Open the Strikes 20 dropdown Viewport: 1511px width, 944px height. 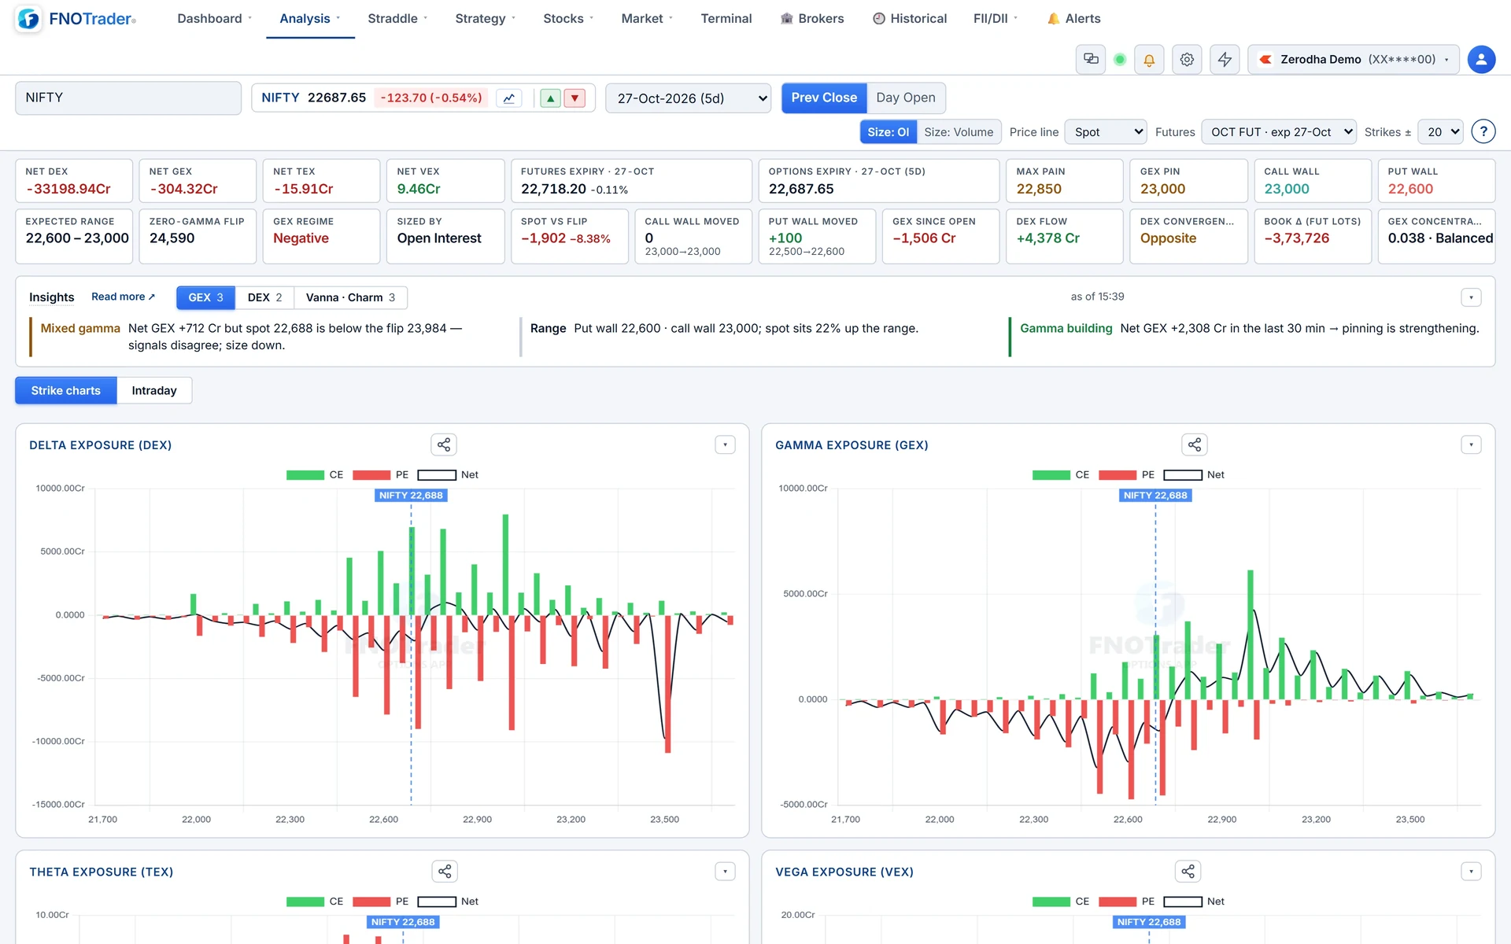tap(1440, 131)
